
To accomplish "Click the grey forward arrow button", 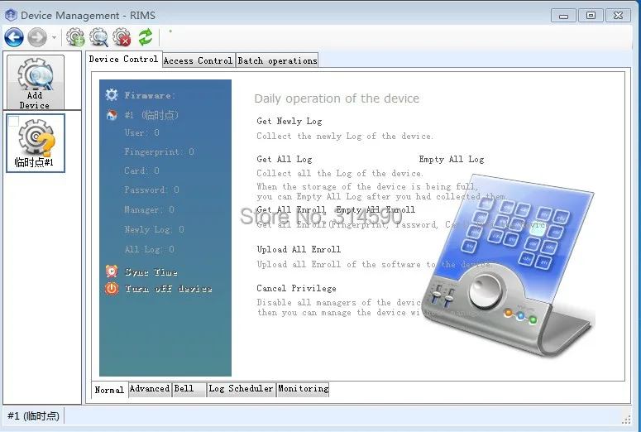I will click(x=37, y=37).
